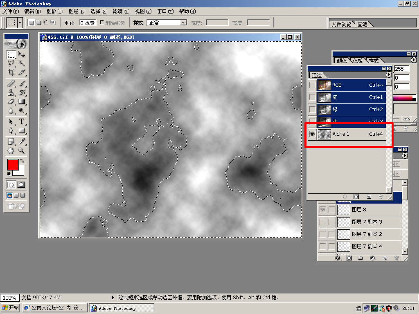Open adjustment layer menu in Layers panel
Screen dimensions: 419x314
point(372,258)
